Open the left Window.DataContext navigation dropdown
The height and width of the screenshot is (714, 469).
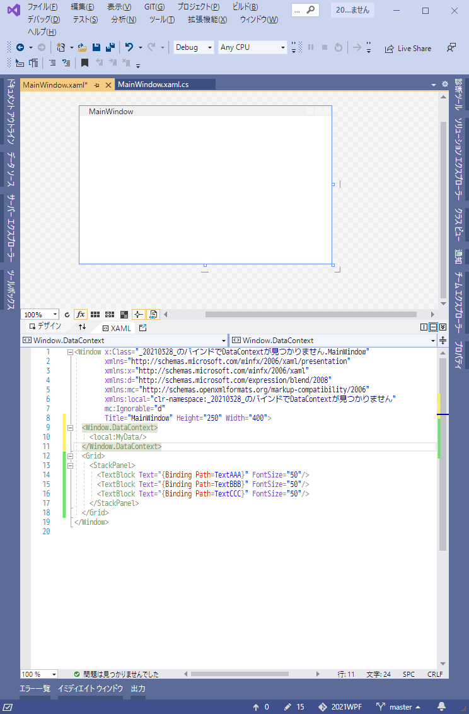point(124,340)
